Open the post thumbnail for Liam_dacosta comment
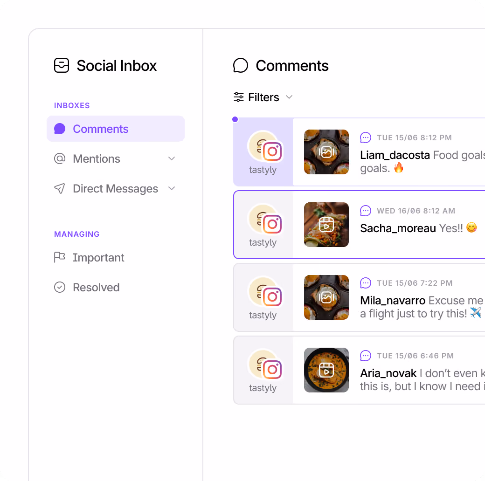Image resolution: width=485 pixels, height=481 pixels. point(326,152)
